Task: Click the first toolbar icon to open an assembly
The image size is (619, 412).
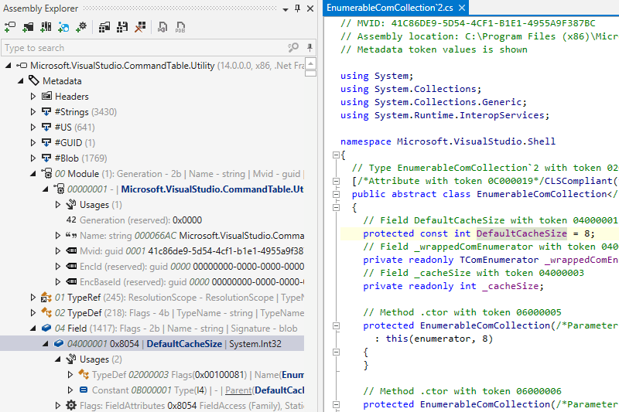Action: pos(10,27)
